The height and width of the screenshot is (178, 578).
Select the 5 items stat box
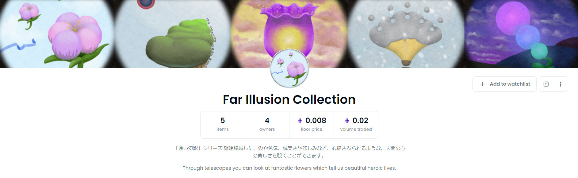coord(223,125)
